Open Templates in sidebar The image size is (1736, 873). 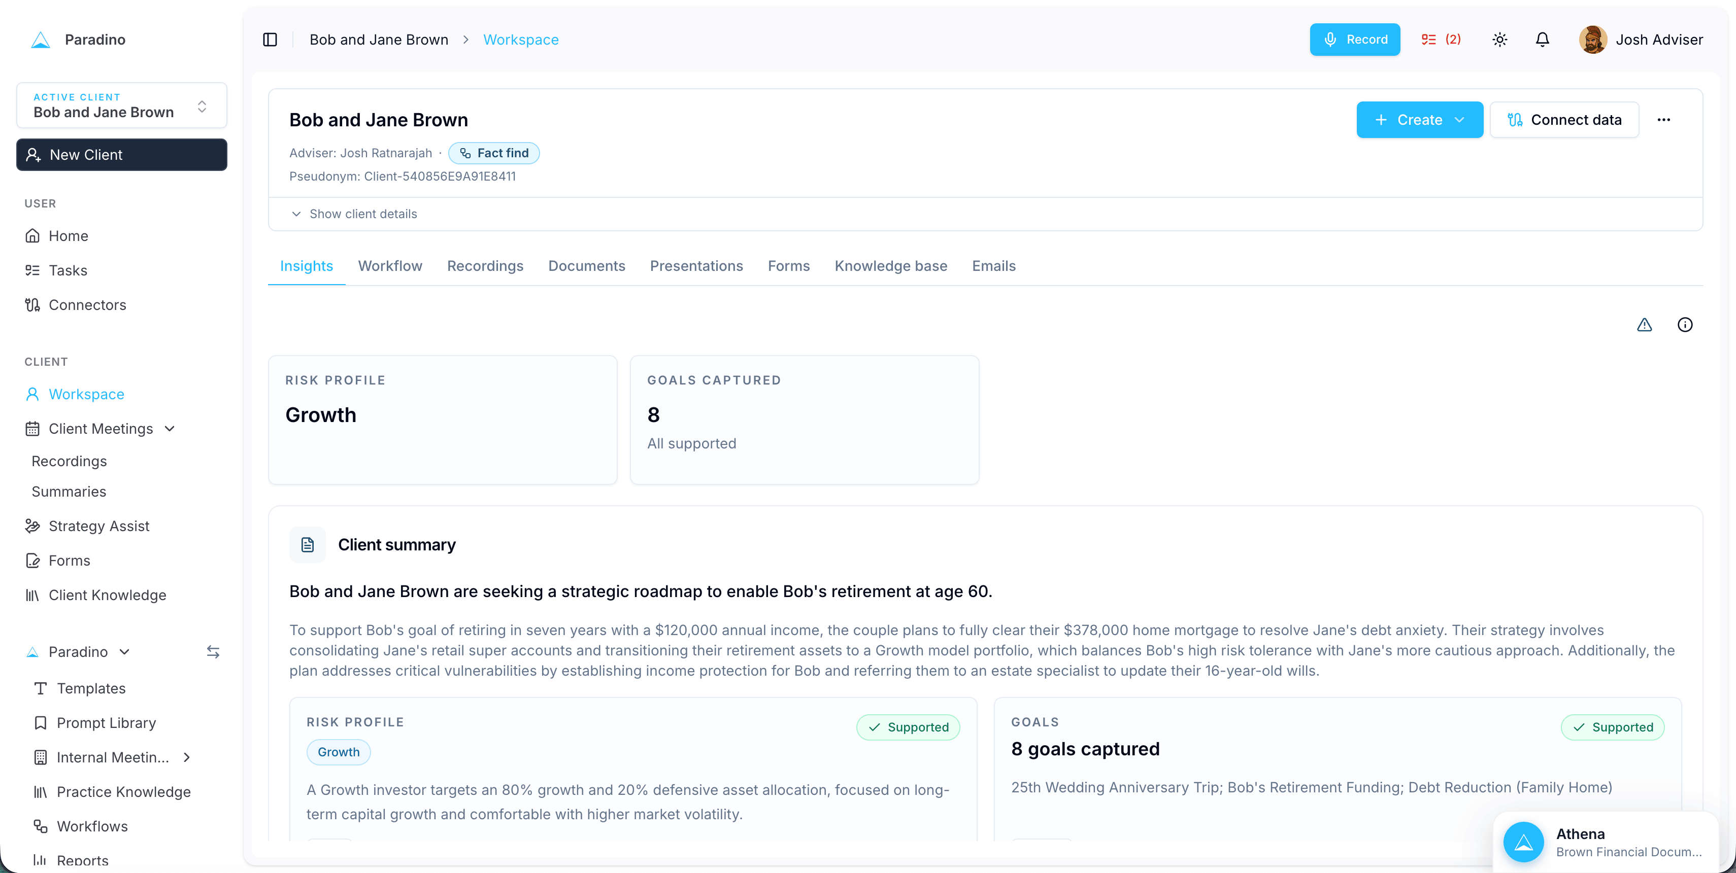pyautogui.click(x=80, y=688)
